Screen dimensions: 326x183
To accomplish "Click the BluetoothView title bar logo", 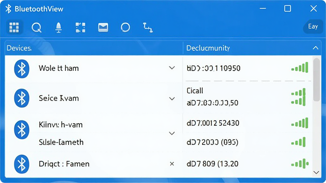I will 8,9.
